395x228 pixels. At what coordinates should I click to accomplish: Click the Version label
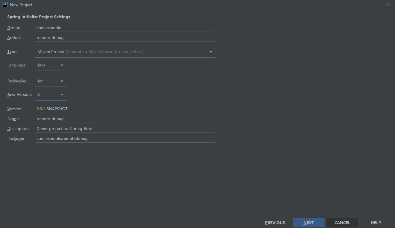point(15,109)
